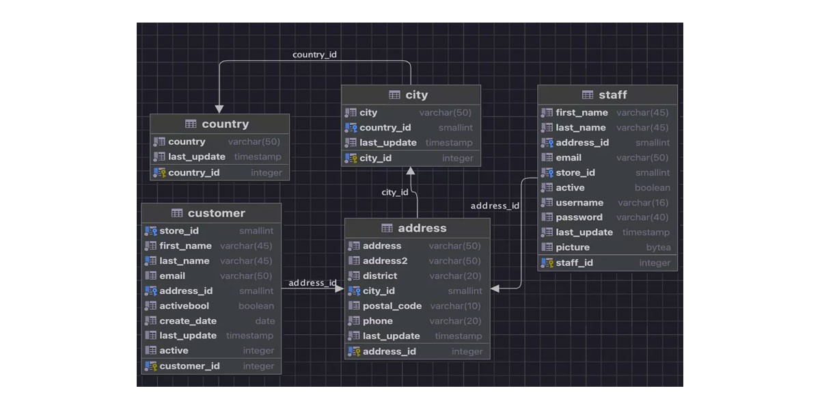Click address_id relationship label near staff table

point(495,206)
